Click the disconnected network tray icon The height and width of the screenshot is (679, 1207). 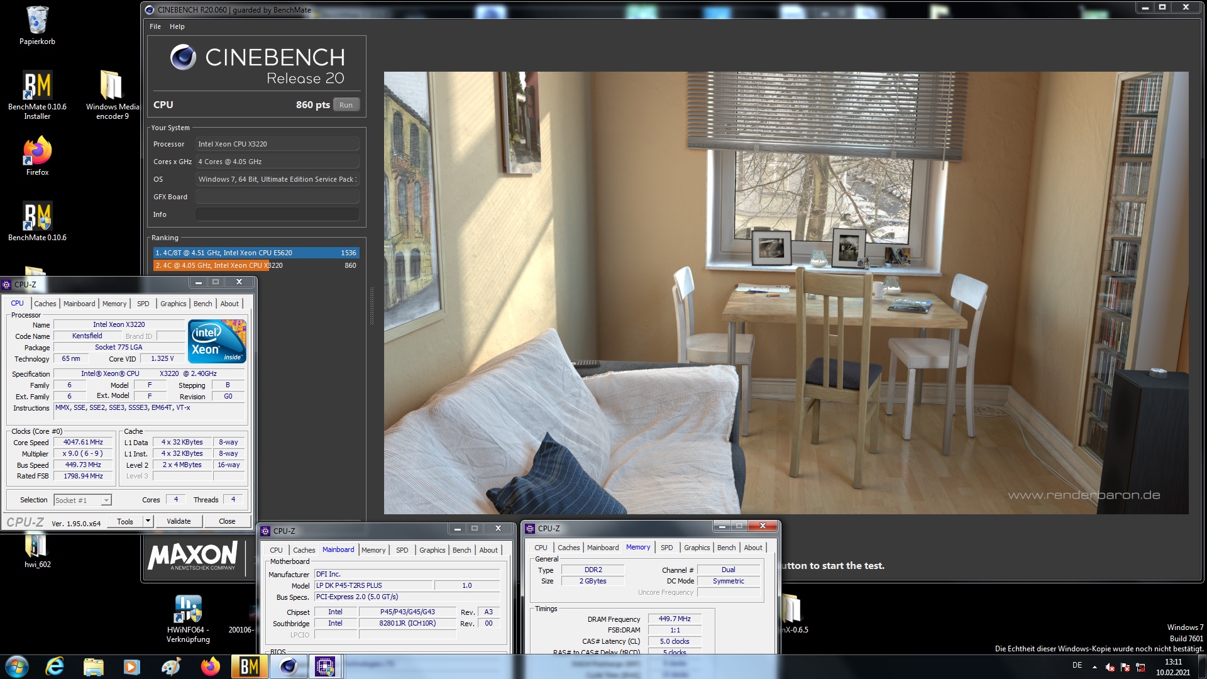tap(1140, 667)
